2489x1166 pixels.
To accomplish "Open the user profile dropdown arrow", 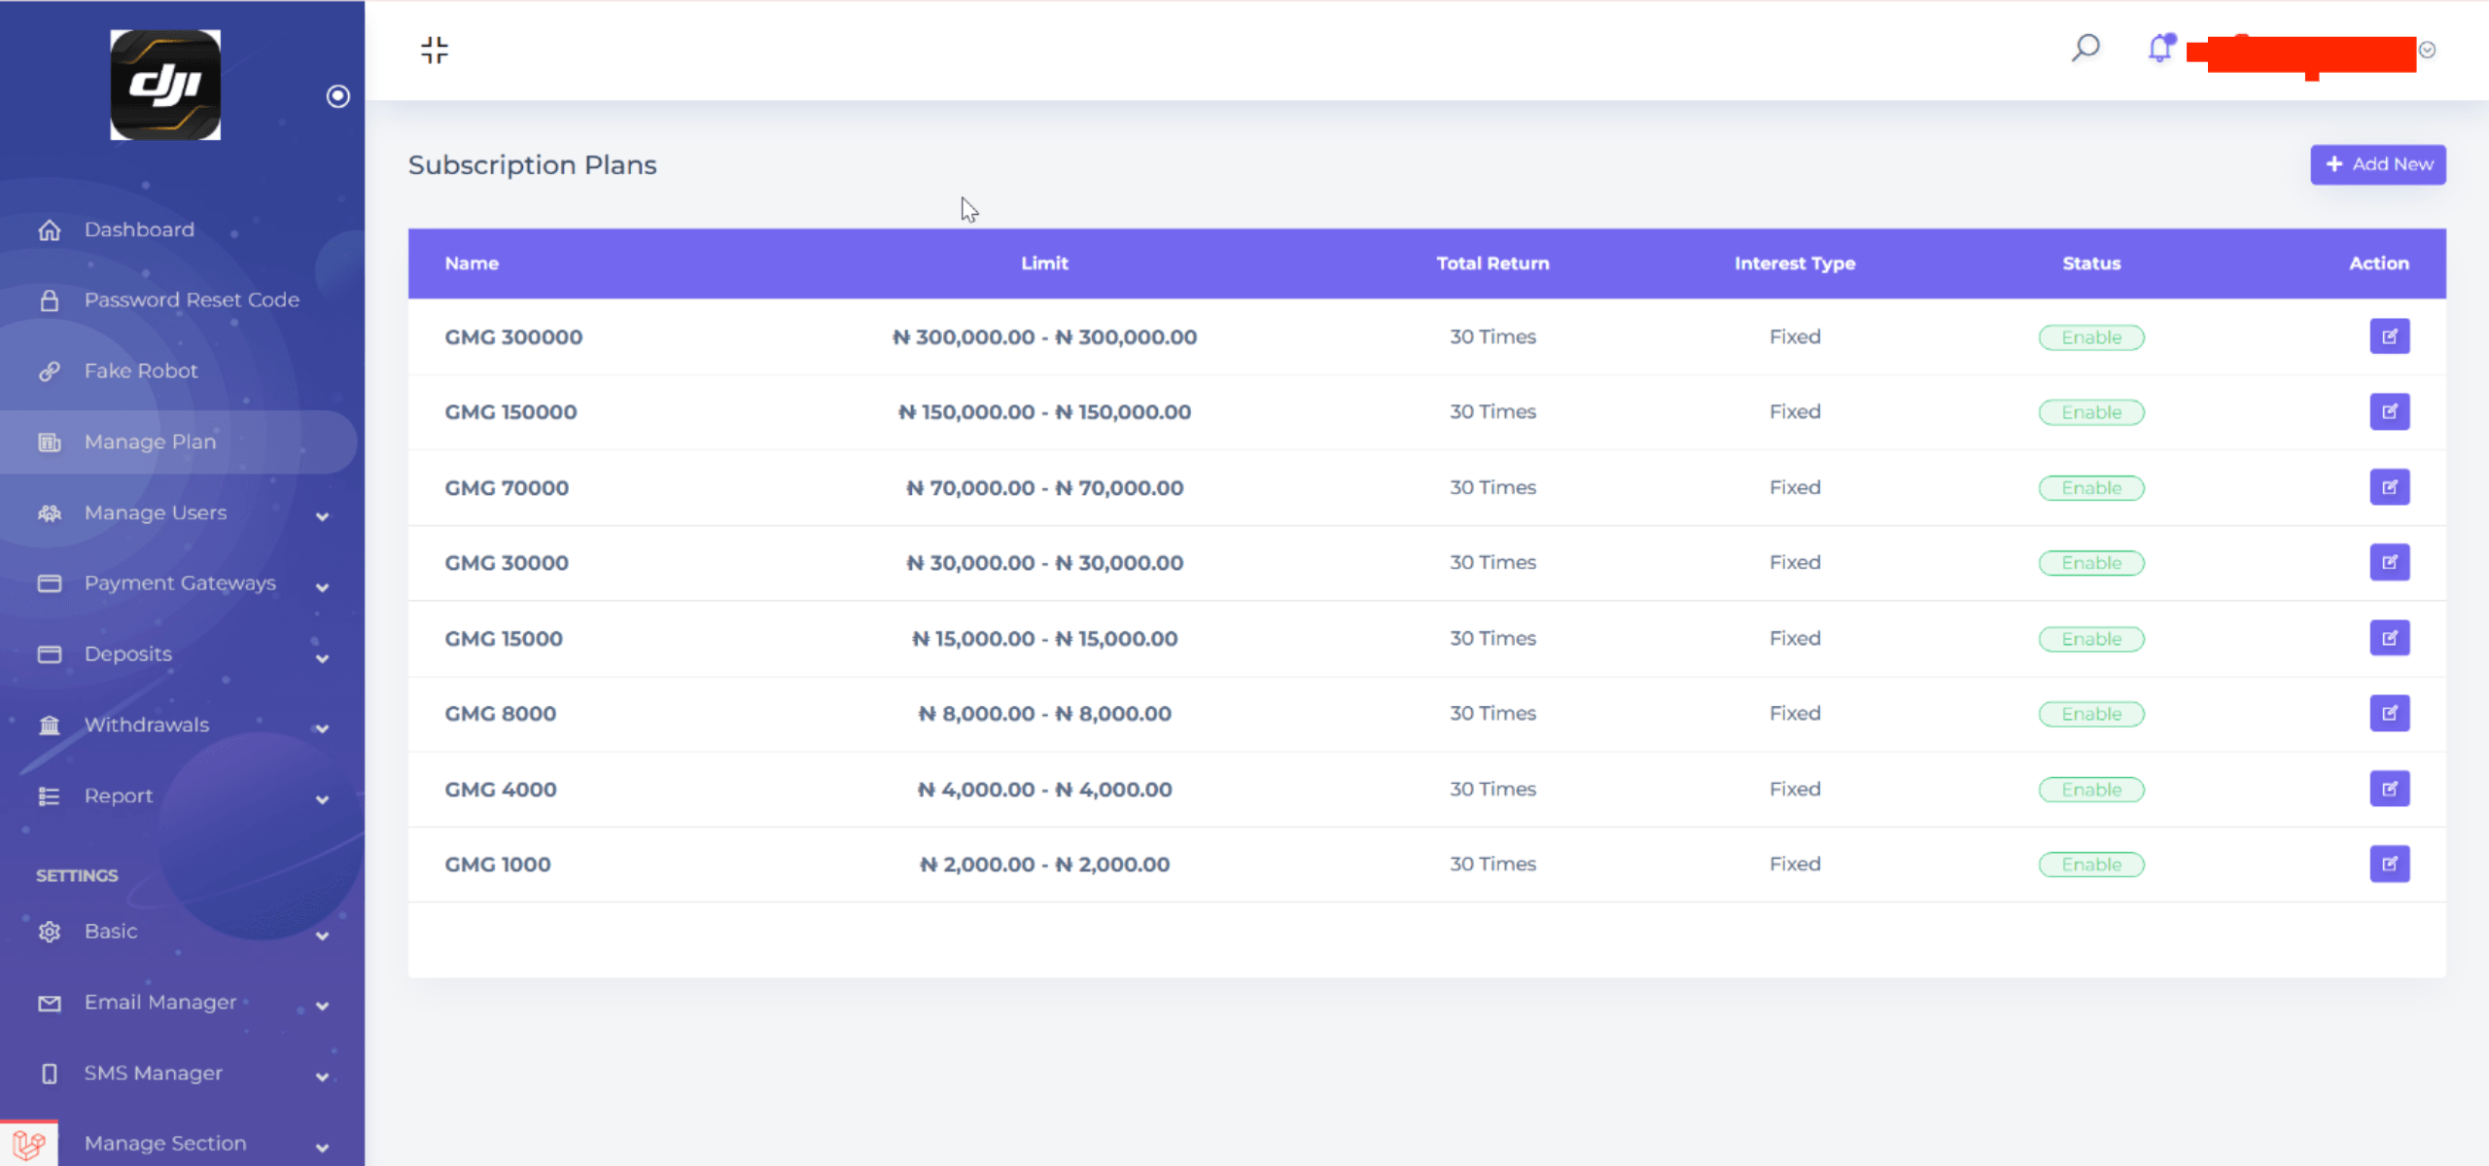I will [2427, 50].
